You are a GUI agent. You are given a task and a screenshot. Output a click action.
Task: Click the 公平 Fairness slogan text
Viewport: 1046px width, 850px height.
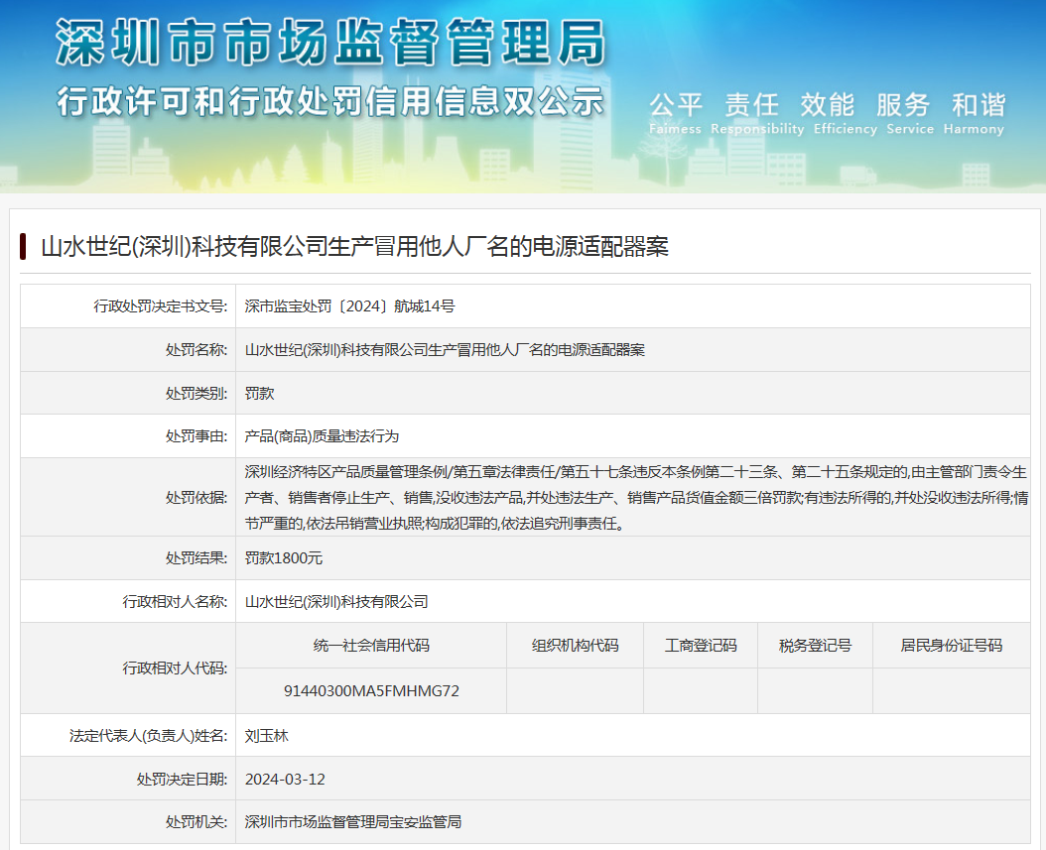pos(675,113)
